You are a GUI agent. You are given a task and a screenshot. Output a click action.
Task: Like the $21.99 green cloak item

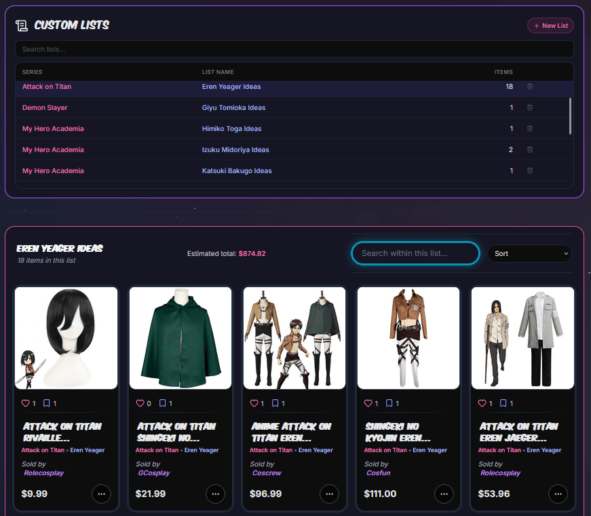tap(140, 403)
